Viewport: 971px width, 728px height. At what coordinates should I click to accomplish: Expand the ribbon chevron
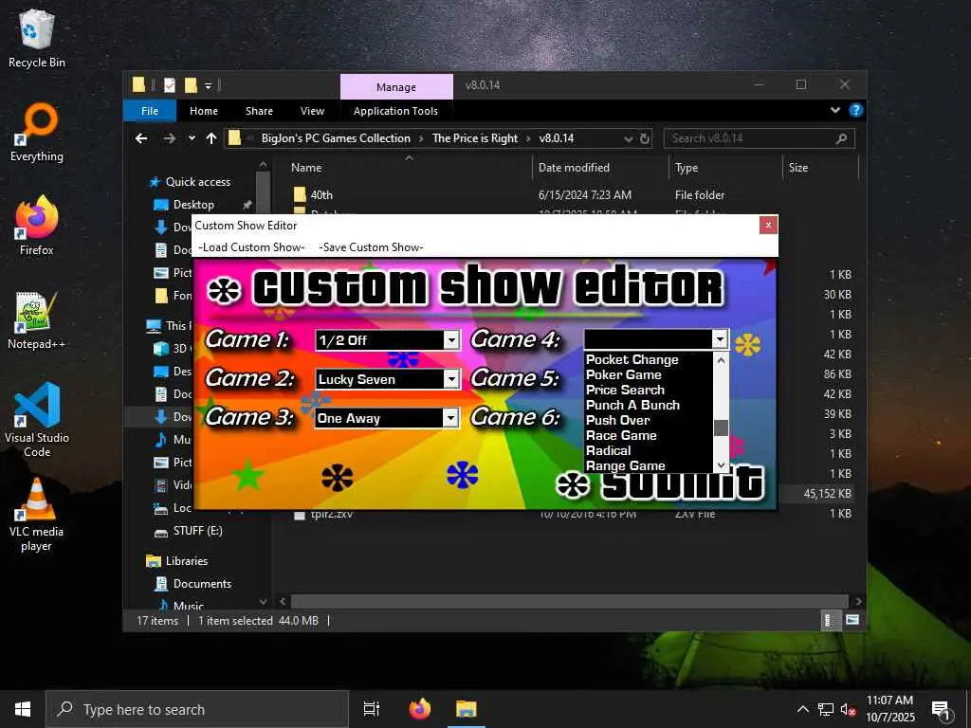pos(834,110)
